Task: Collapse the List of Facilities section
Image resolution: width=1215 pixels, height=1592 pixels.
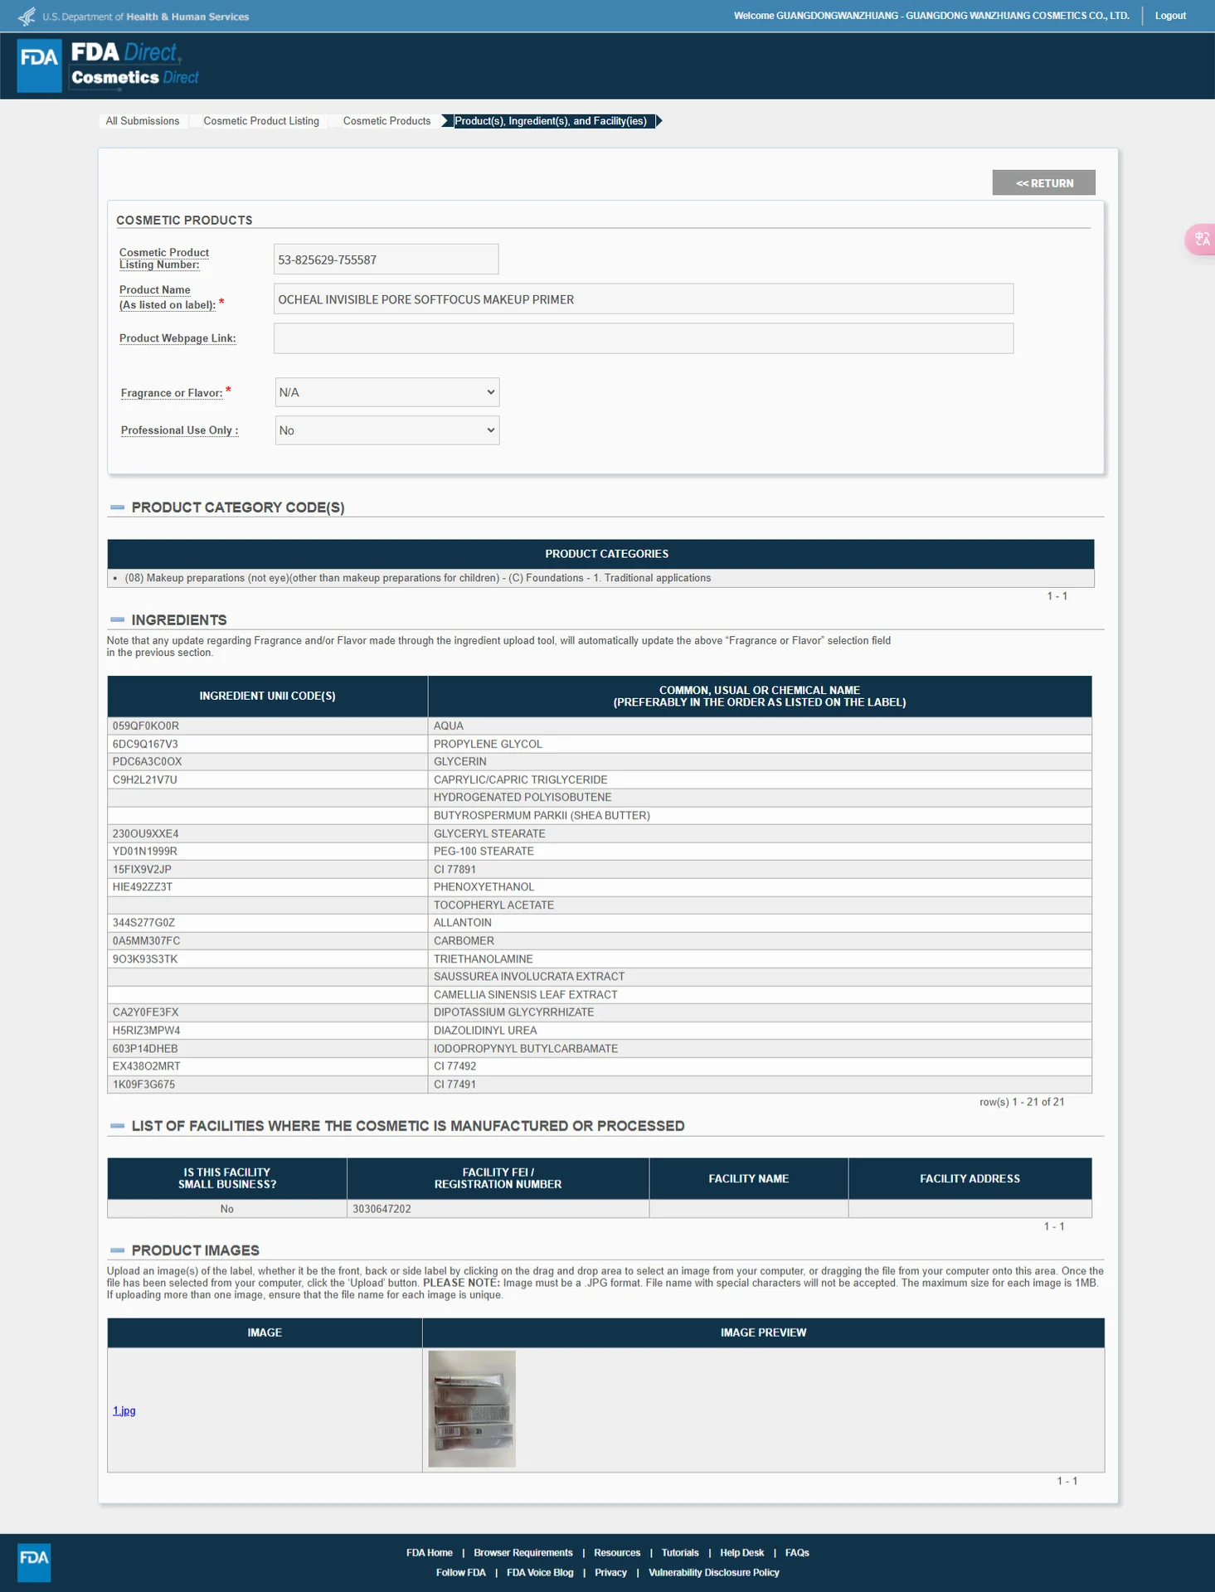Action: coord(118,1126)
